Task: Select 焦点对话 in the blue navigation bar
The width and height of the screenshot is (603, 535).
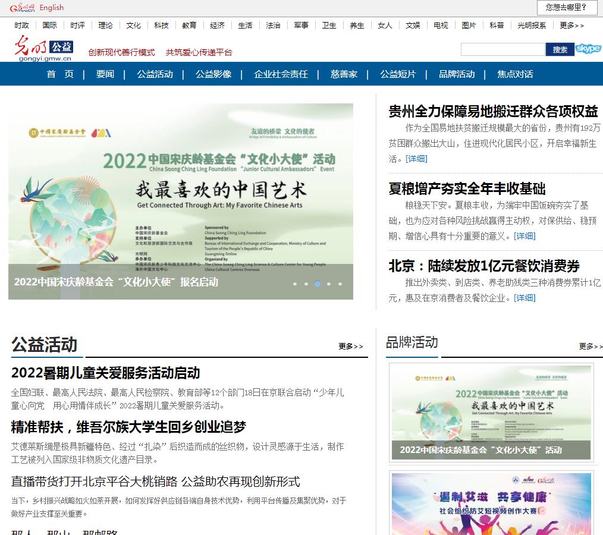Action: click(515, 74)
